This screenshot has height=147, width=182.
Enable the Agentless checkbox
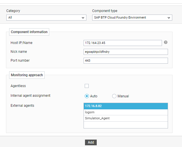(87, 86)
